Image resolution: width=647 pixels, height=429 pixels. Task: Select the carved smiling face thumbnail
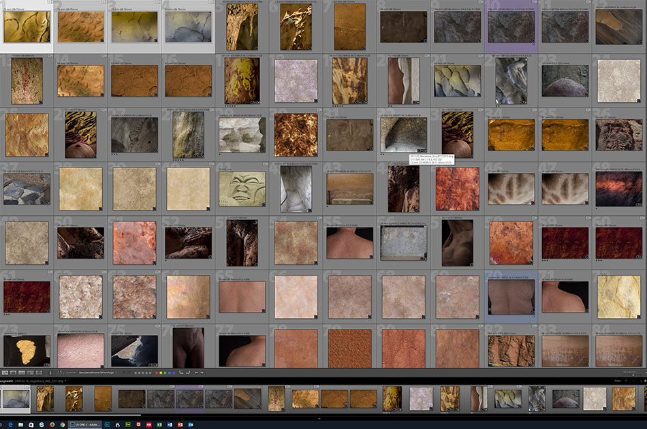click(x=242, y=189)
